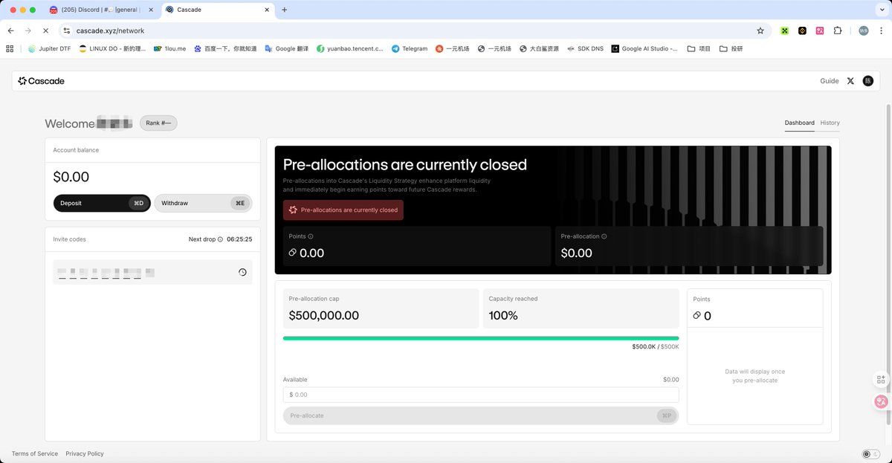Switch to the History tab
The image size is (892, 463).
pyautogui.click(x=830, y=123)
